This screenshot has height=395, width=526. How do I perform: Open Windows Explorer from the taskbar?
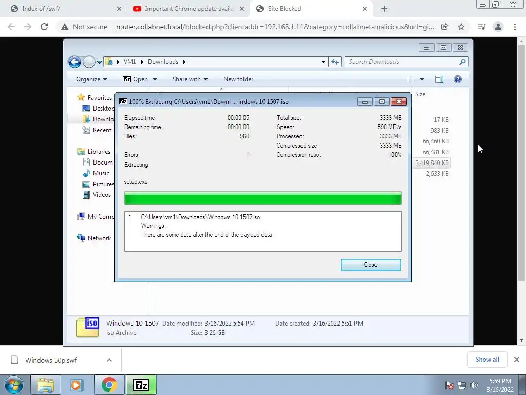coord(46,385)
